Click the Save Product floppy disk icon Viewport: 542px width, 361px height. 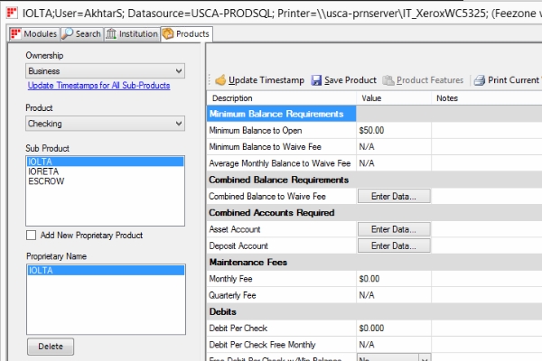[x=316, y=80]
